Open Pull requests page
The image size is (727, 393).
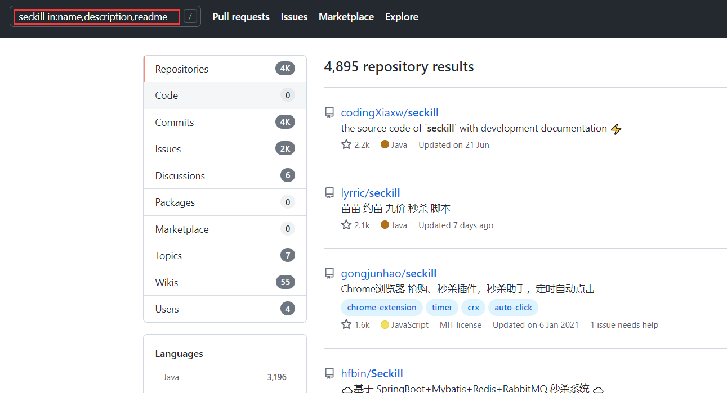(x=241, y=17)
